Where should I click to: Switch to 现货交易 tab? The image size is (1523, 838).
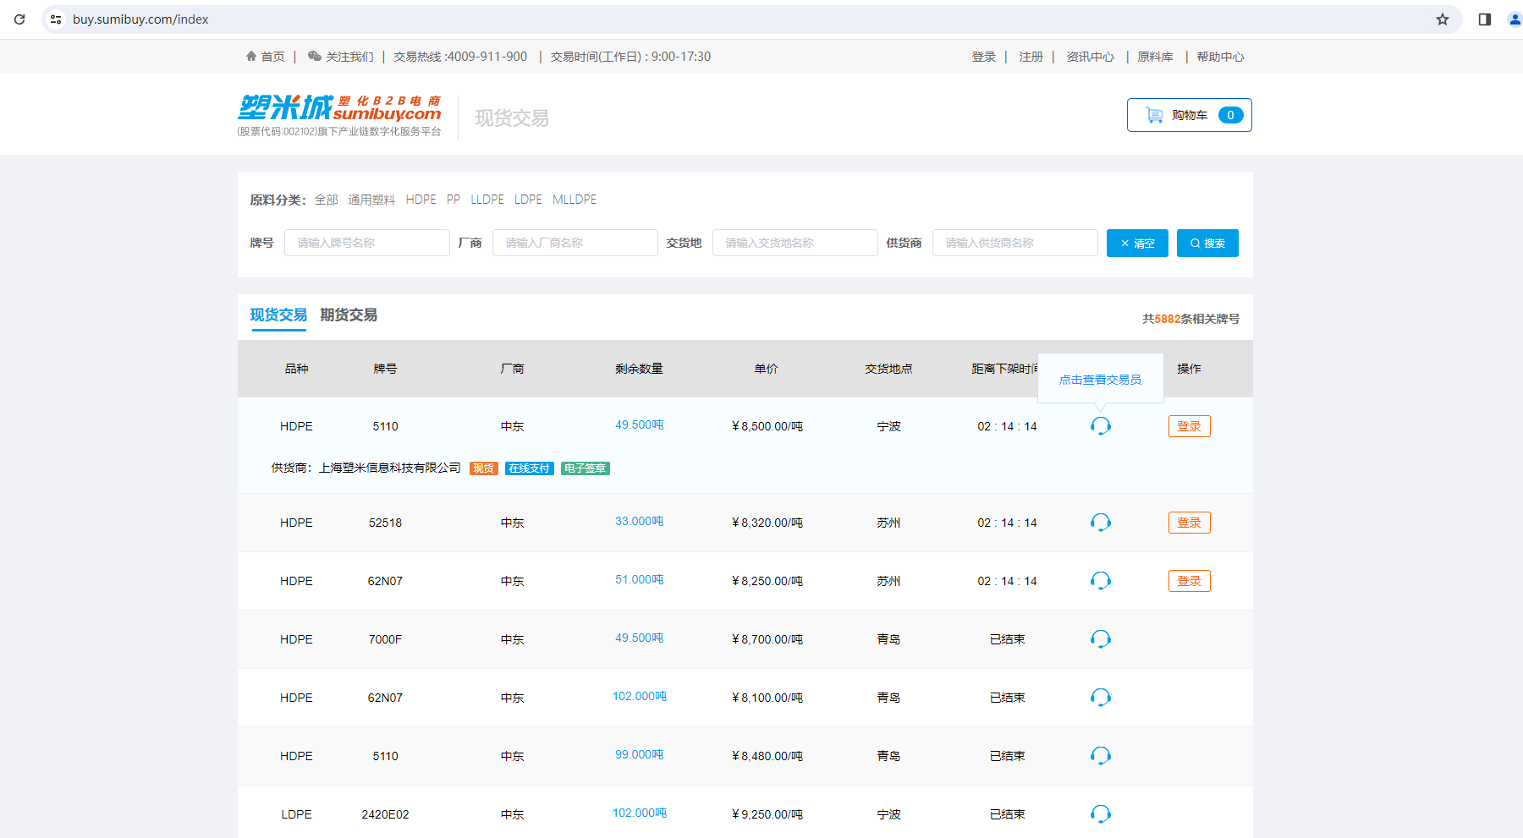click(x=278, y=315)
